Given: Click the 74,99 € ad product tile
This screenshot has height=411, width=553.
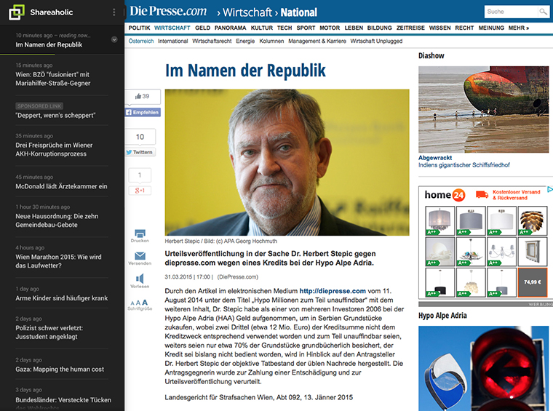Looking at the screenshot, I should point(533,282).
